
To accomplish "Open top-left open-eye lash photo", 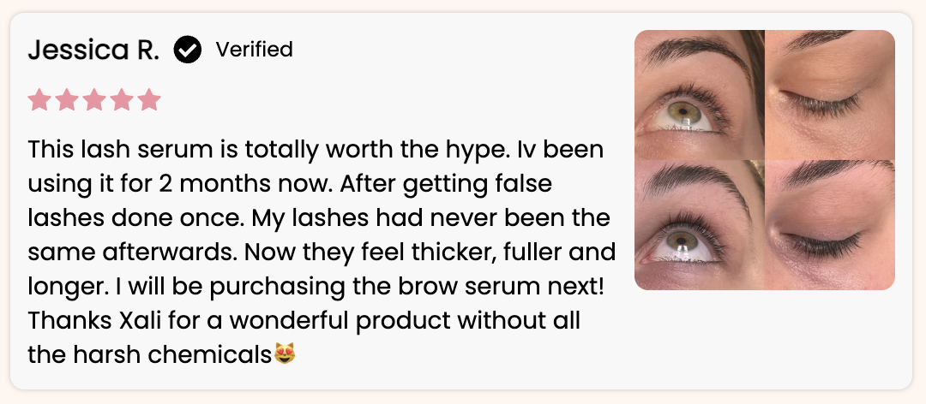I will click(700, 95).
